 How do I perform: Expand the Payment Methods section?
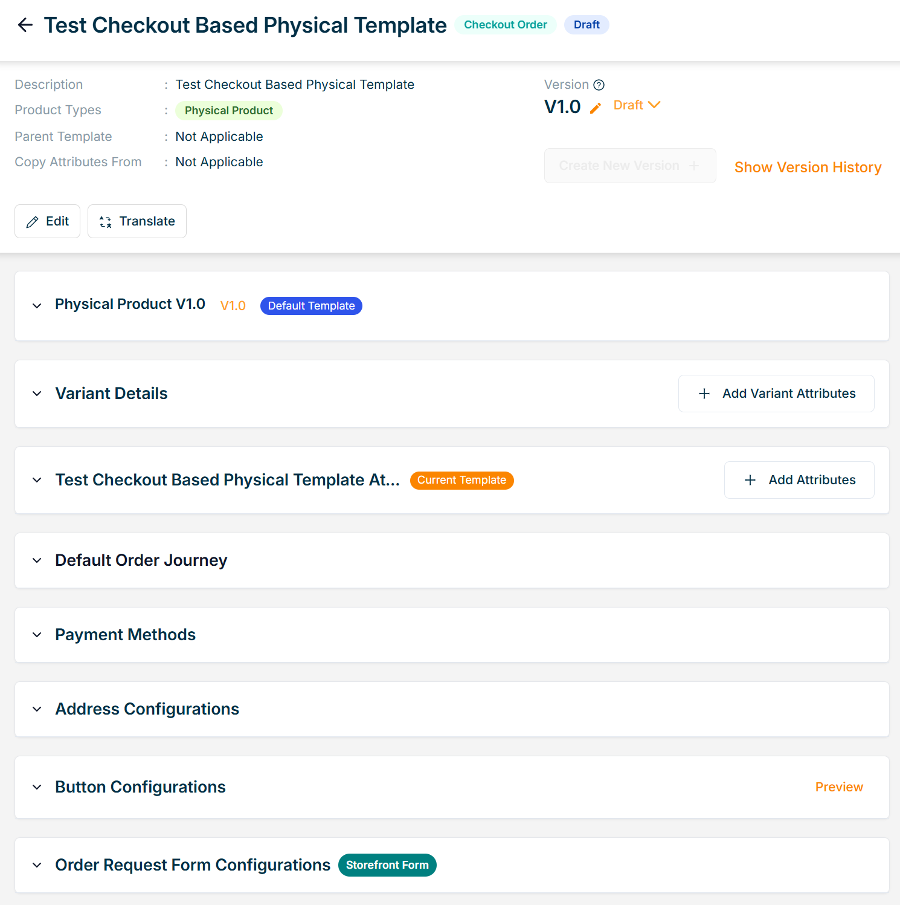click(37, 635)
